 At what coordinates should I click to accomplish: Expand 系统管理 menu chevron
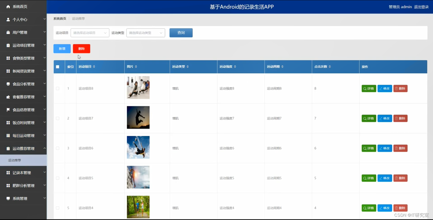click(44, 198)
